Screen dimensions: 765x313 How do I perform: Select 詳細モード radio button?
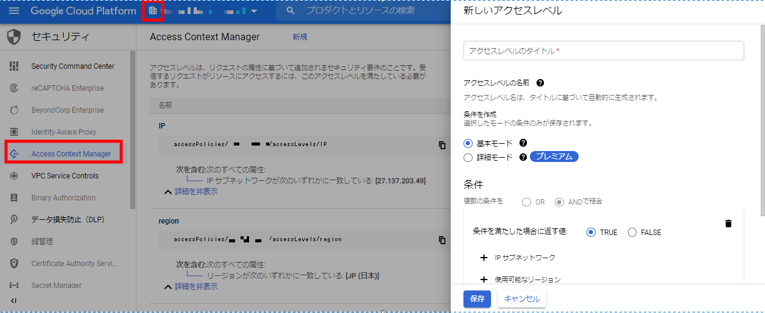pyautogui.click(x=468, y=158)
